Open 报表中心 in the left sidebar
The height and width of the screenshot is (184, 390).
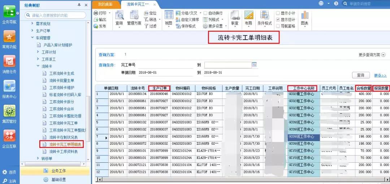9,89
